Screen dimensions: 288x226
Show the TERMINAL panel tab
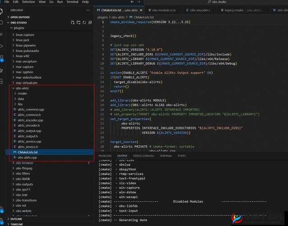click(166, 156)
